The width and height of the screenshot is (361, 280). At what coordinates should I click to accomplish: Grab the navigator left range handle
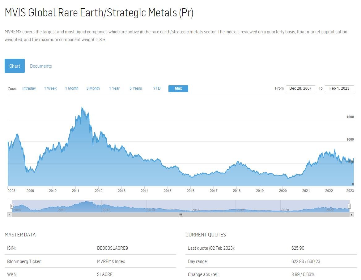[12, 206]
